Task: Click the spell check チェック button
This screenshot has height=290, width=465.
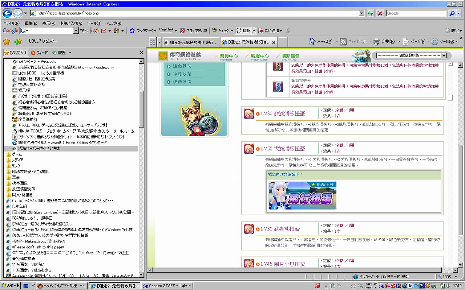Action: 222,31
